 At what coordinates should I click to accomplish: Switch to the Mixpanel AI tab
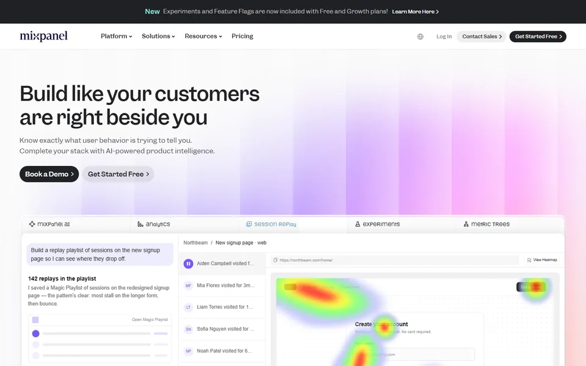click(x=76, y=224)
